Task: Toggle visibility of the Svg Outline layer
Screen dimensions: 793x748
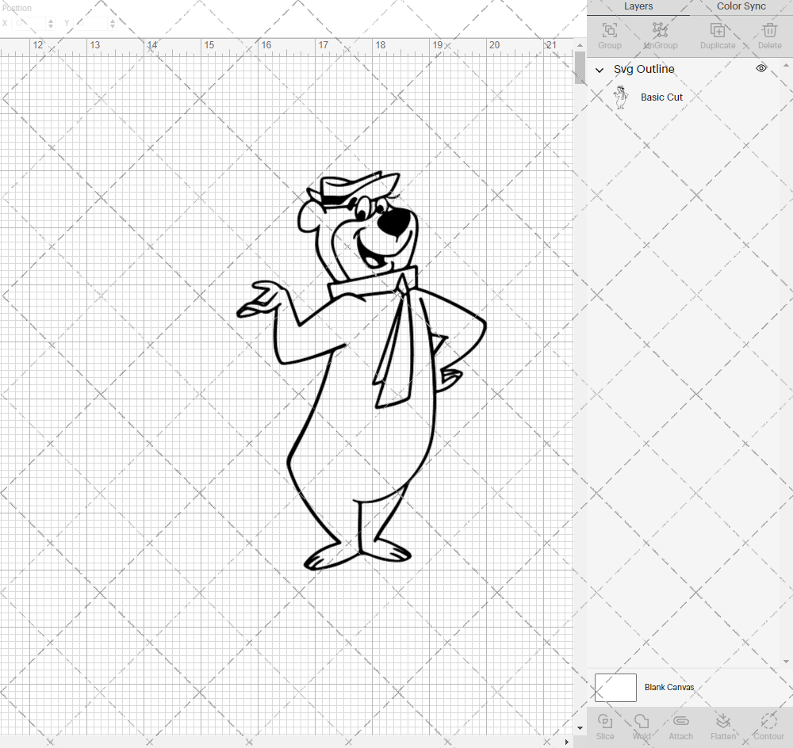Action: tap(760, 68)
